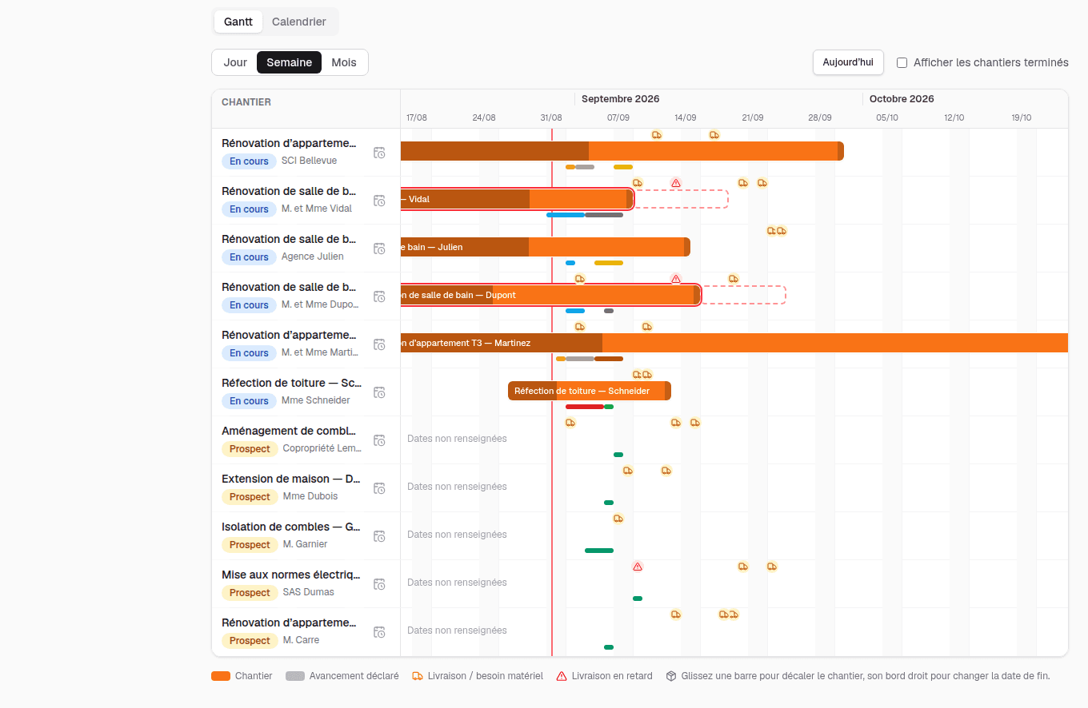This screenshot has width=1088, height=708.
Task: Click the Prospect badge for SAS Dumas
Action: click(x=250, y=592)
